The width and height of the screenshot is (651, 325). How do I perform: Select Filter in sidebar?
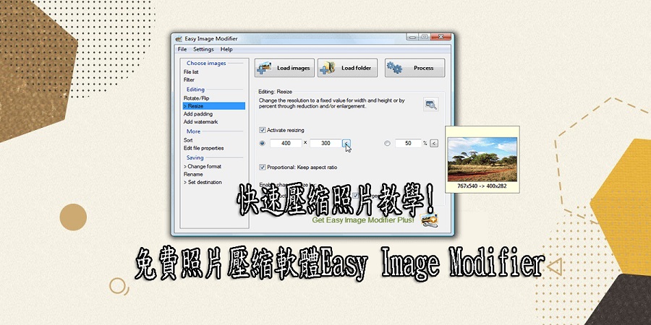point(189,80)
